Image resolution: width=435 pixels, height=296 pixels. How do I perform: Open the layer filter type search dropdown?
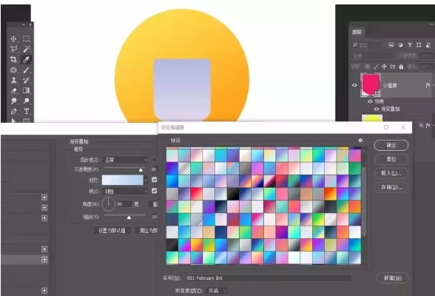pyautogui.click(x=367, y=44)
